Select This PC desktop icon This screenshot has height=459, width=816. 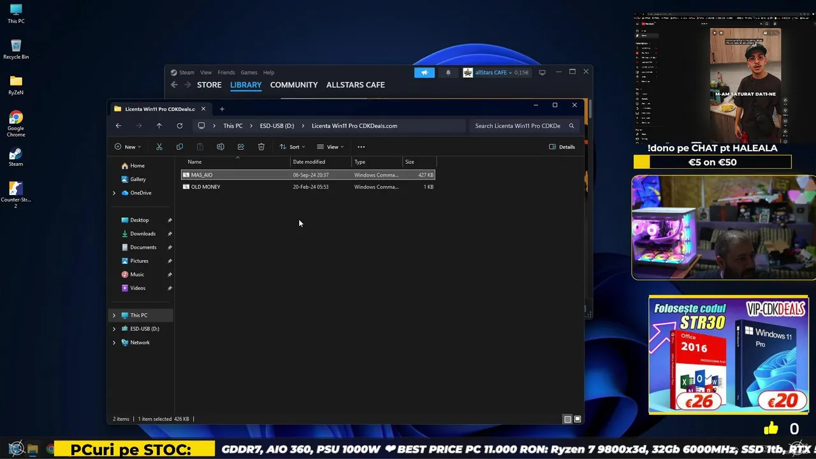[16, 14]
